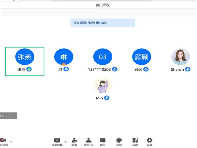
Task: Click the 腾讯会议 window title
Action: tap(103, 5)
